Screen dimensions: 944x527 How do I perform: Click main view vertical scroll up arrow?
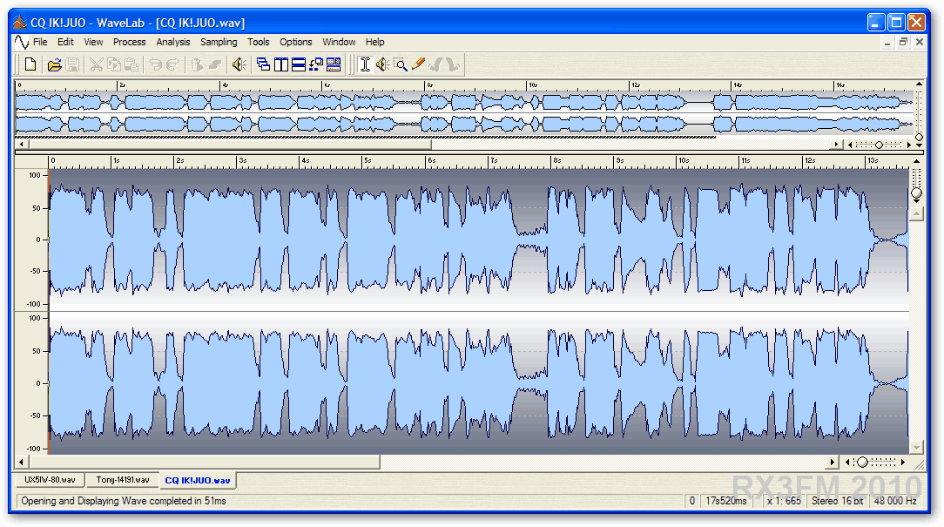coord(916,213)
